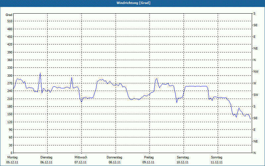Select the Samstag day label
Image resolution: width=265 pixels, height=166 pixels.
tap(183, 157)
